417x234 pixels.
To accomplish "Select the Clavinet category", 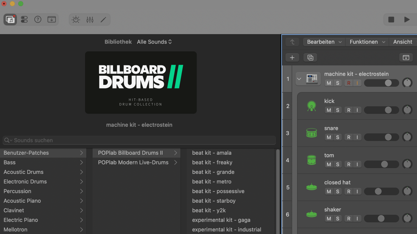I will 43,210.
